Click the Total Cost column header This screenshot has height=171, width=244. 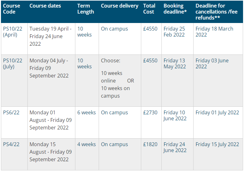tap(149, 9)
